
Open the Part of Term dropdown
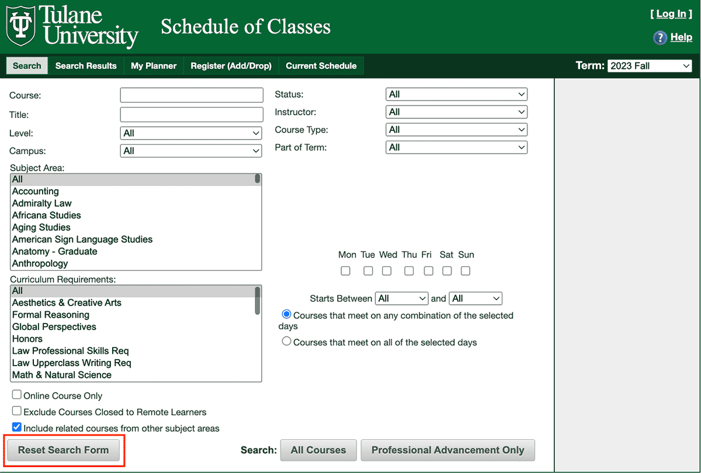tap(457, 147)
